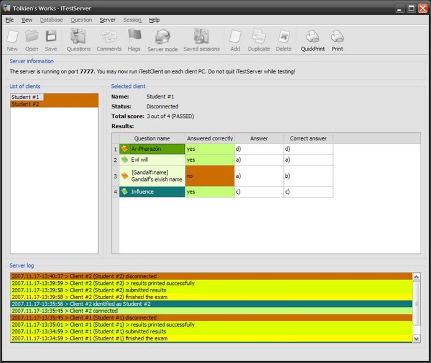This screenshot has width=431, height=363.
Task: Open the View menu
Action: pos(27,20)
